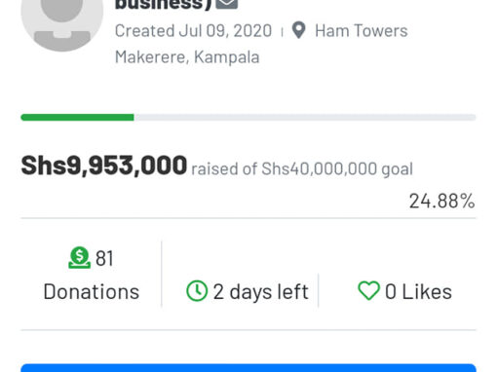Click the Ham Towers location text

pyautogui.click(x=362, y=31)
